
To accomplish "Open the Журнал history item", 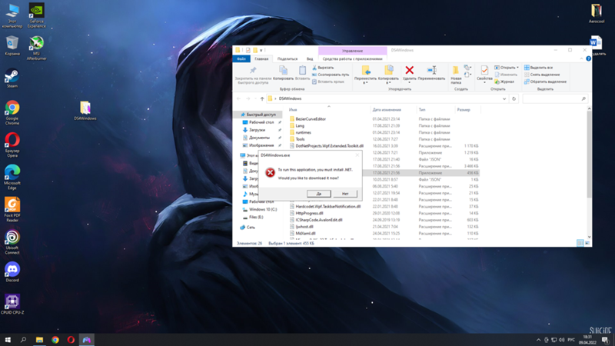I will [504, 82].
